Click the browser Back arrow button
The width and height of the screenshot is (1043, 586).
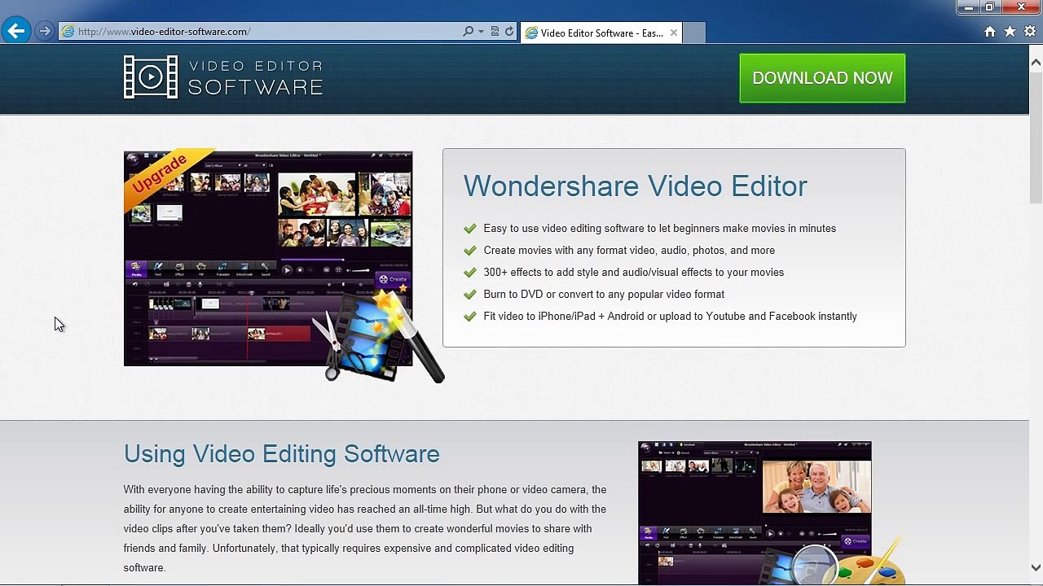(x=15, y=31)
